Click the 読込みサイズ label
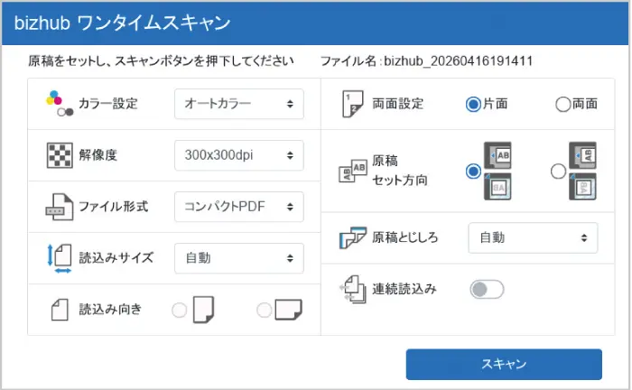The width and height of the screenshot is (632, 390). click(116, 258)
